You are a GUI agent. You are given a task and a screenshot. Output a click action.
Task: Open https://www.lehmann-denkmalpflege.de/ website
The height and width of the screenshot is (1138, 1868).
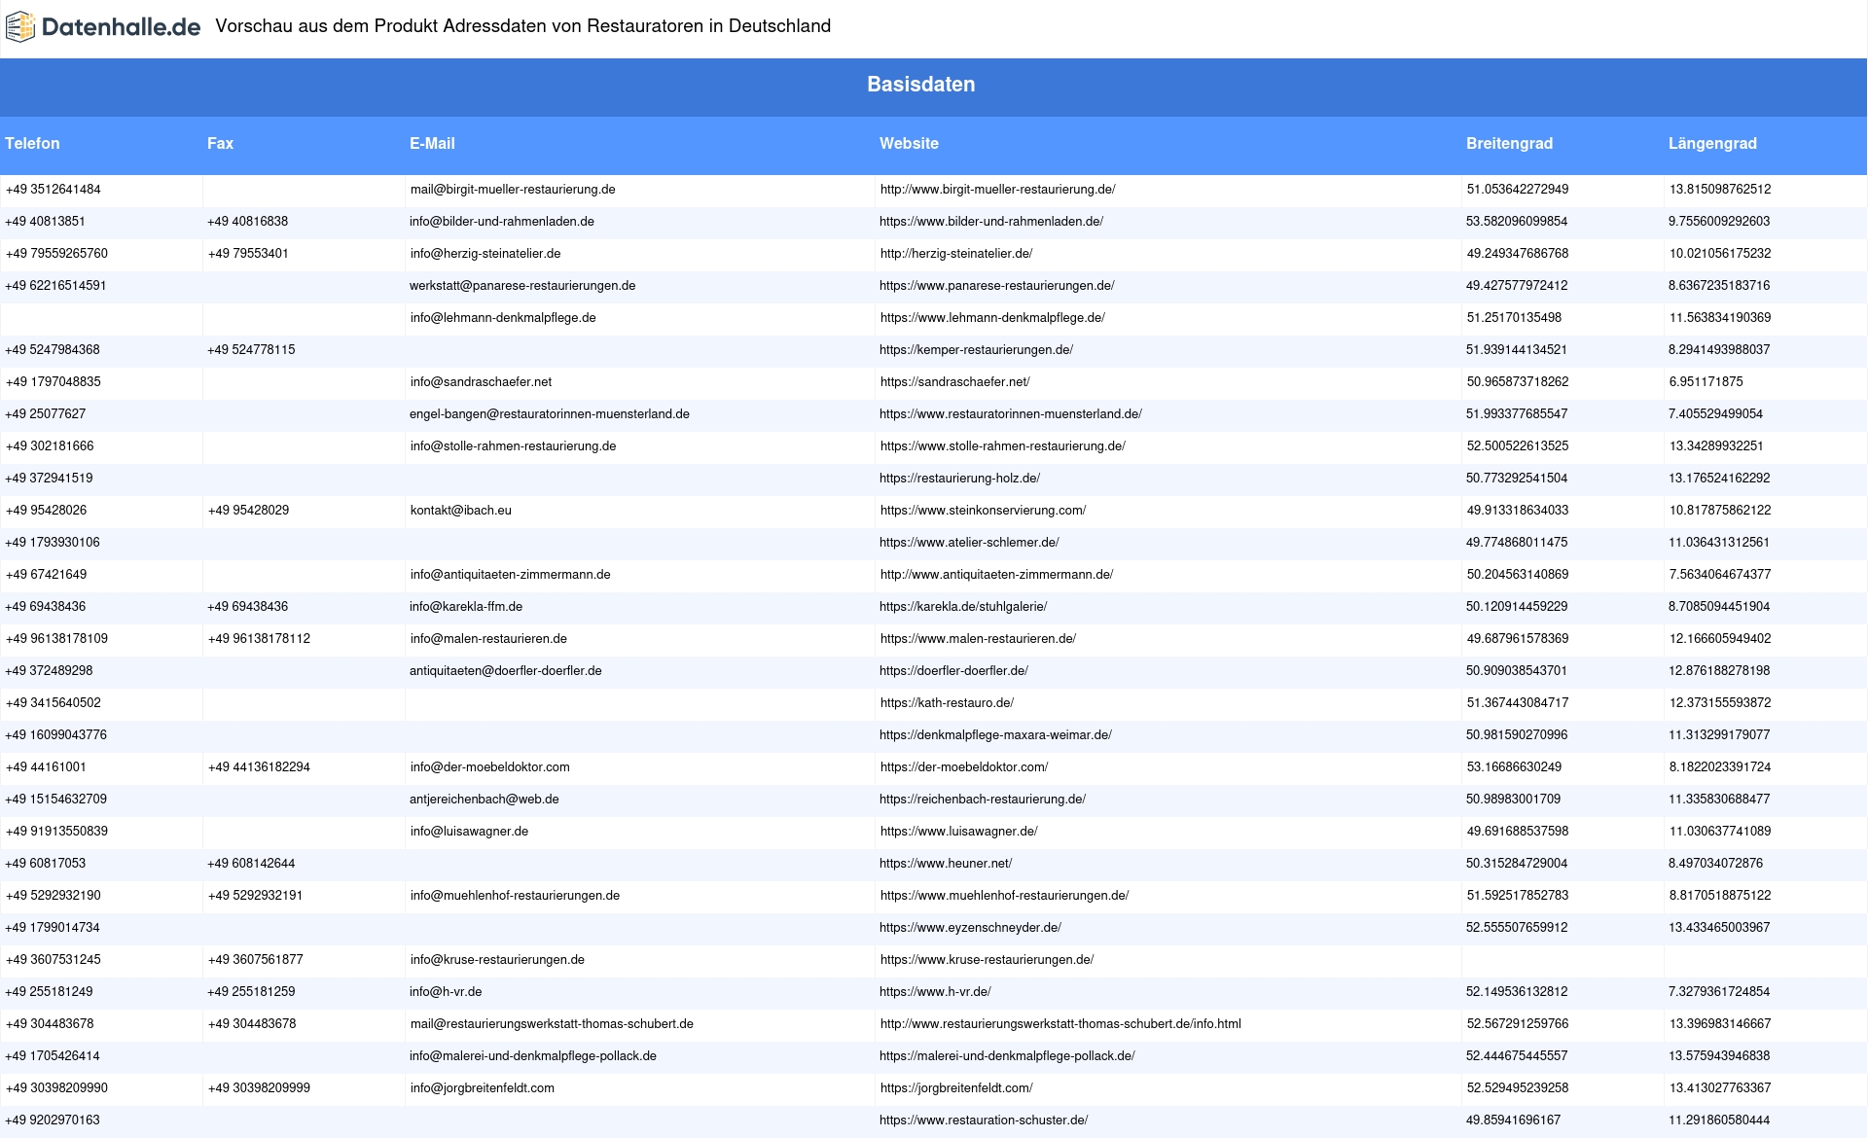[x=992, y=318]
